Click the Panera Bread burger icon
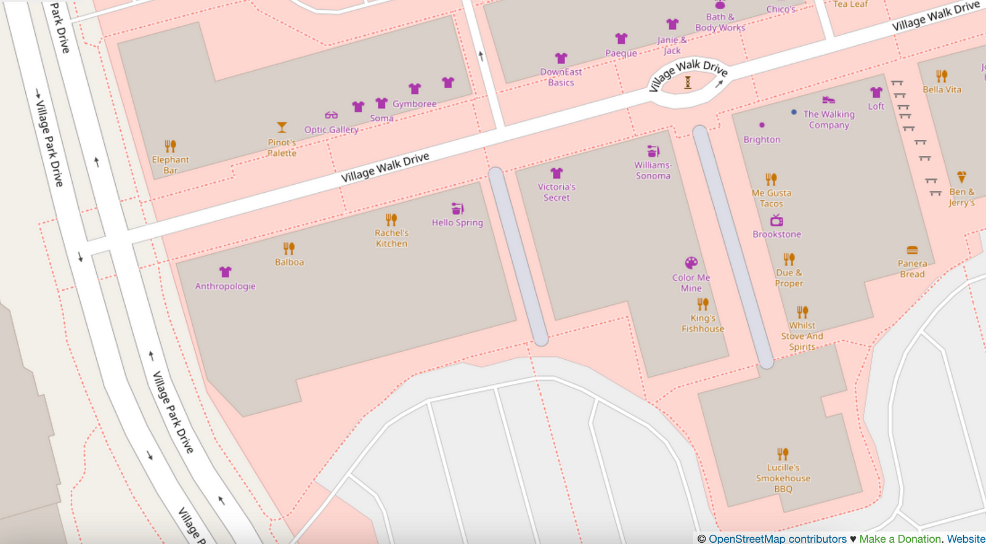 pyautogui.click(x=912, y=250)
